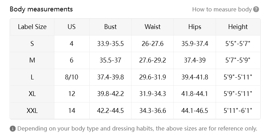This screenshot has height=135, width=270.
Task: Select the S size row label
Action: click(32, 44)
